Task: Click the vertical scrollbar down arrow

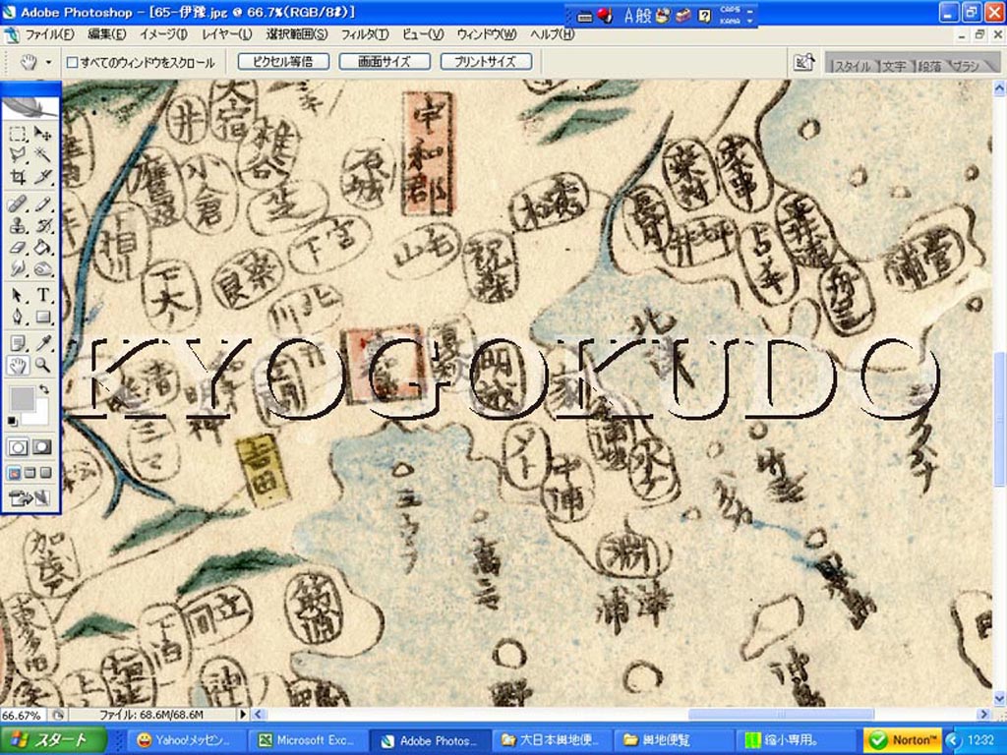Action: tap(1000, 699)
